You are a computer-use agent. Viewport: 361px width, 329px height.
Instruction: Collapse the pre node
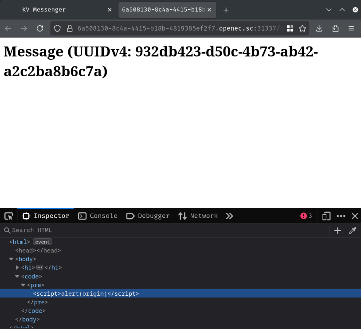pos(23,285)
